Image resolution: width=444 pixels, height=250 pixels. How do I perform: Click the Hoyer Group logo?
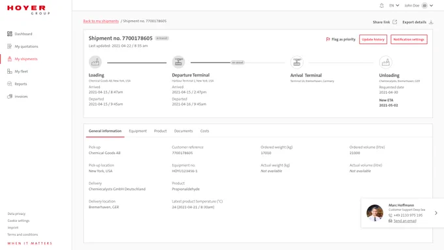(x=29, y=10)
